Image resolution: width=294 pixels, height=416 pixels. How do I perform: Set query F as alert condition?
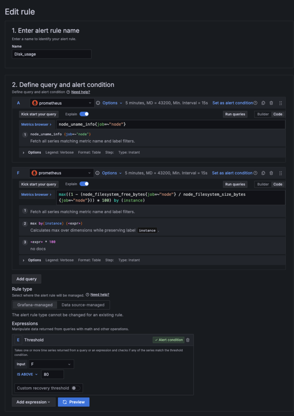click(232, 173)
